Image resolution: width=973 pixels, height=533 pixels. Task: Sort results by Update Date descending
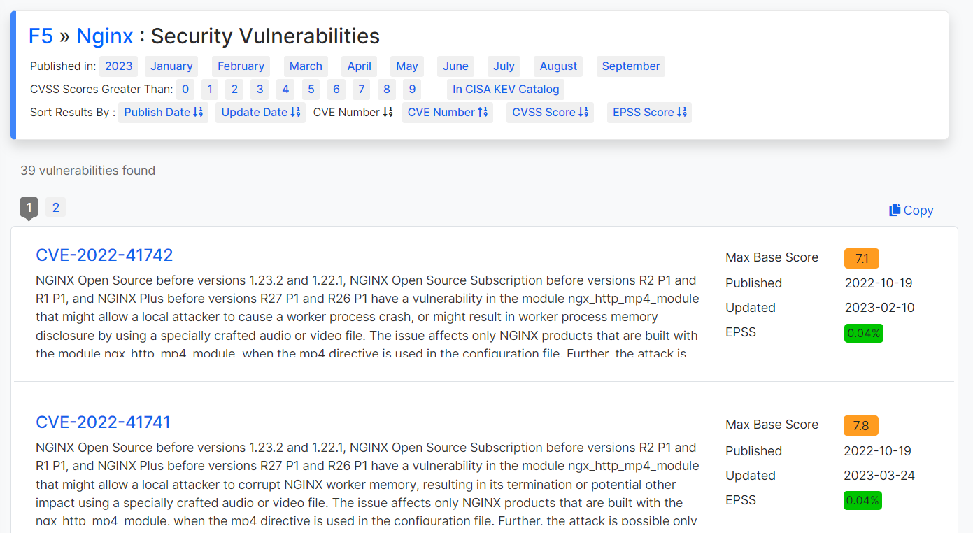pyautogui.click(x=260, y=112)
